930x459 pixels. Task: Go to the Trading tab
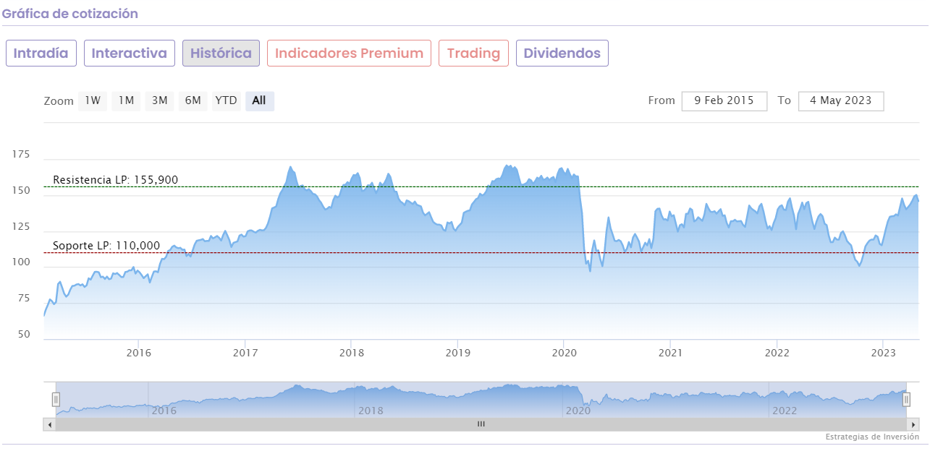pyautogui.click(x=473, y=53)
